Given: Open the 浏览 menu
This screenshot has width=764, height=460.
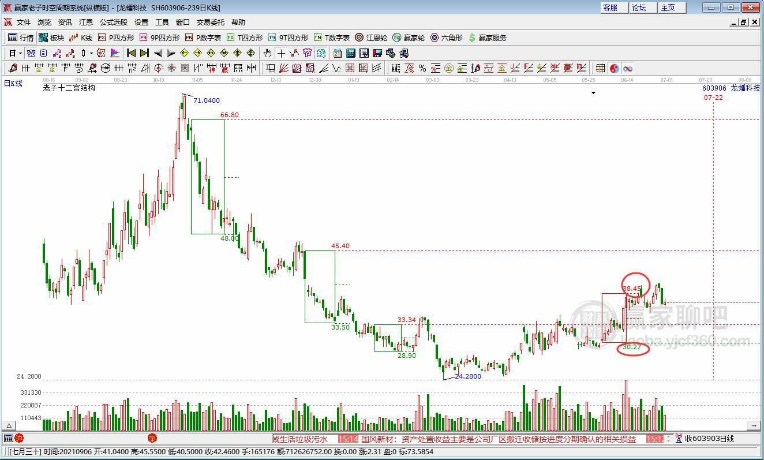Looking at the screenshot, I should [44, 23].
